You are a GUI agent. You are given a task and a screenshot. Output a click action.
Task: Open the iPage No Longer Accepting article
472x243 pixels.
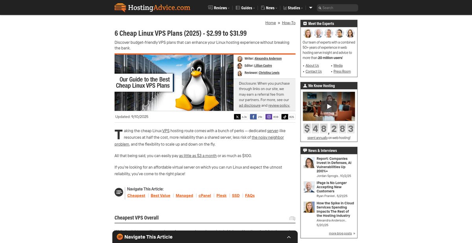pos(332,187)
